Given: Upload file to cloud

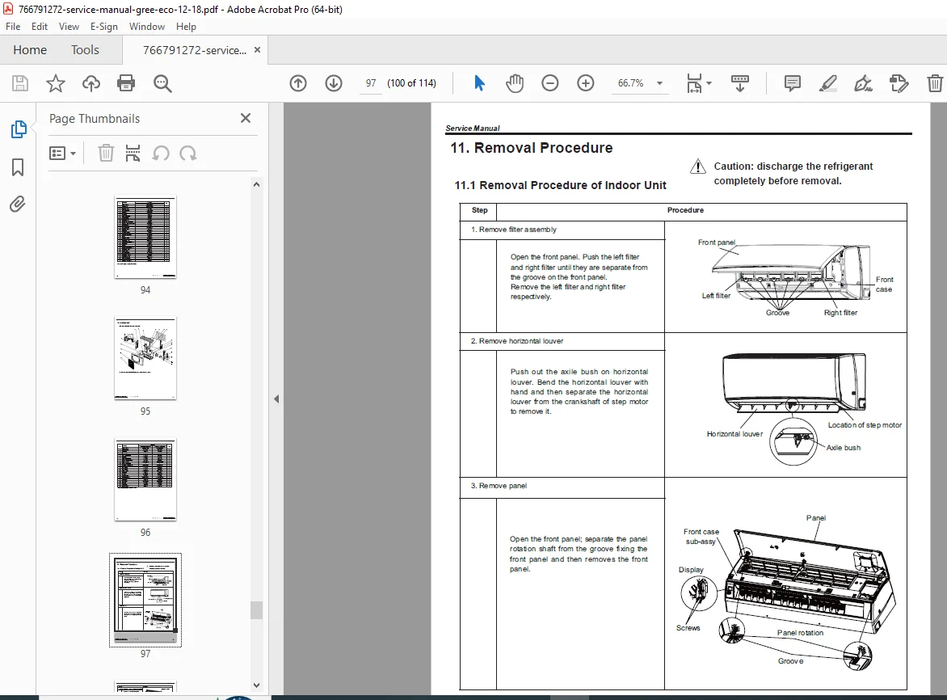Looking at the screenshot, I should coord(91,83).
